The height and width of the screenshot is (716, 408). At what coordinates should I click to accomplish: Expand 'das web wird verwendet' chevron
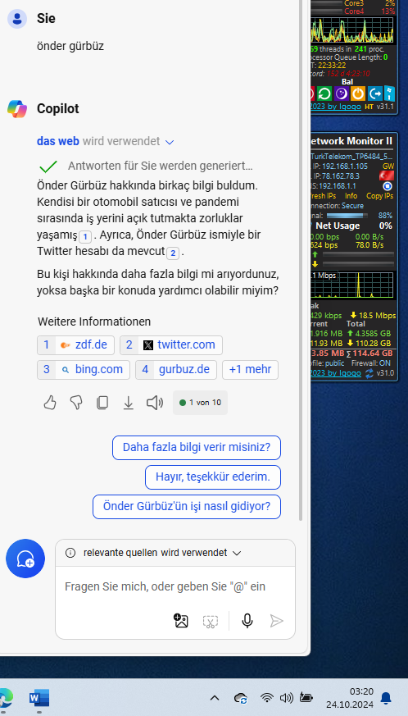tap(170, 142)
